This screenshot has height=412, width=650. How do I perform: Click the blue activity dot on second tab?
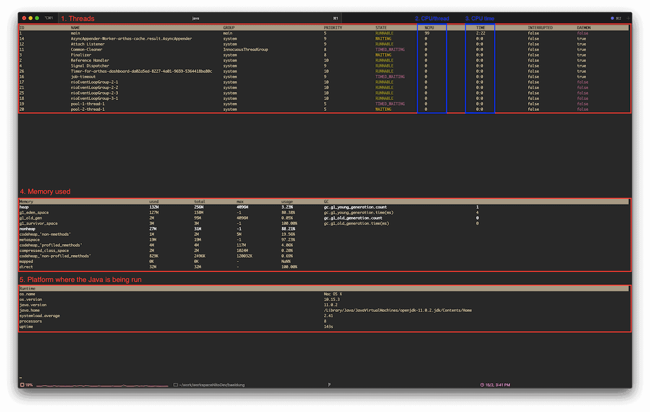click(x=613, y=18)
